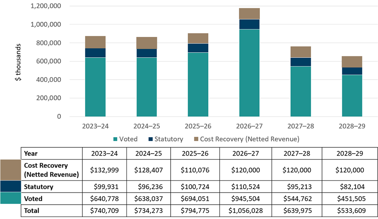Click the navy color block beside Statutory row
The image size is (378, 219).
point(10,186)
